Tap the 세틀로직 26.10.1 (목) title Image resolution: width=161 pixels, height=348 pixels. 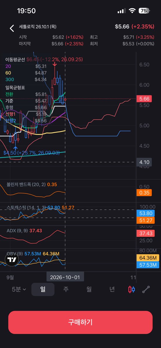point(37,27)
